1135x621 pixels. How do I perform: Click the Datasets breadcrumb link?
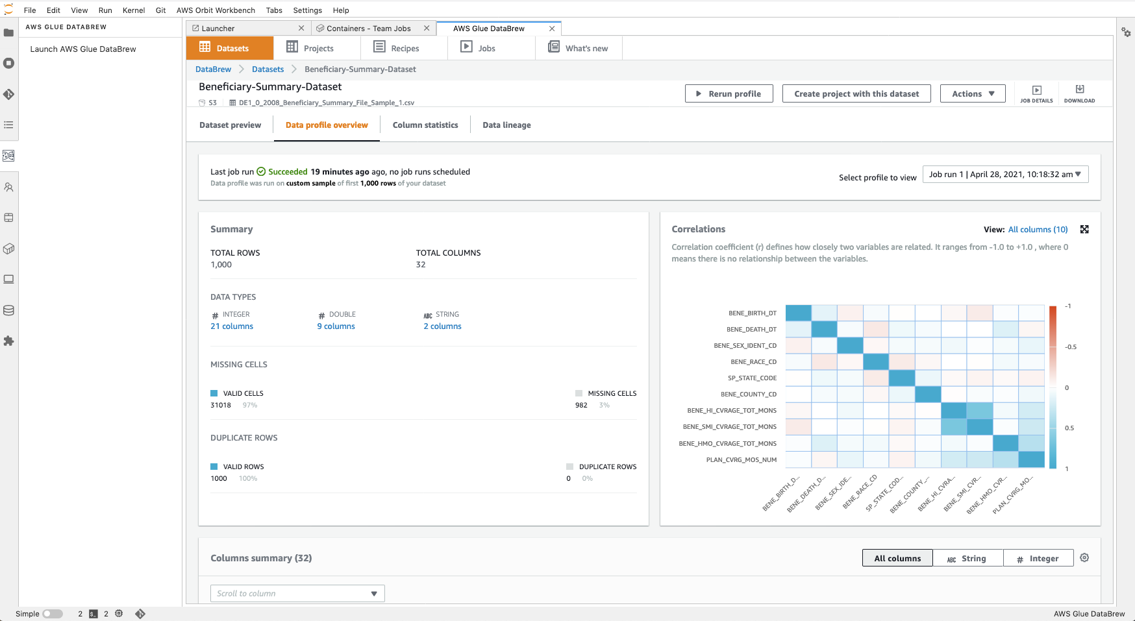click(x=268, y=69)
